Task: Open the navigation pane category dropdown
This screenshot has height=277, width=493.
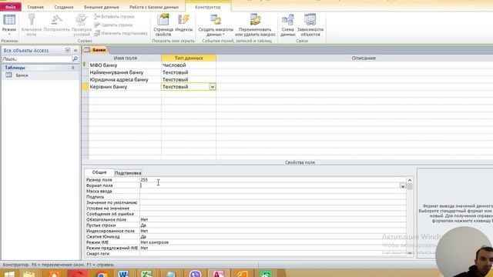Action: click(x=68, y=50)
